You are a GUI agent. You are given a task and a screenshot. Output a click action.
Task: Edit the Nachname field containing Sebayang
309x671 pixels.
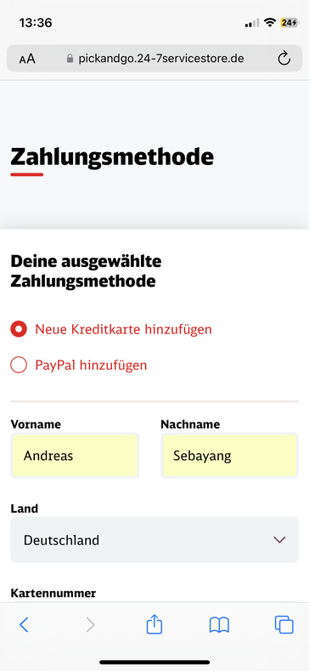(229, 455)
